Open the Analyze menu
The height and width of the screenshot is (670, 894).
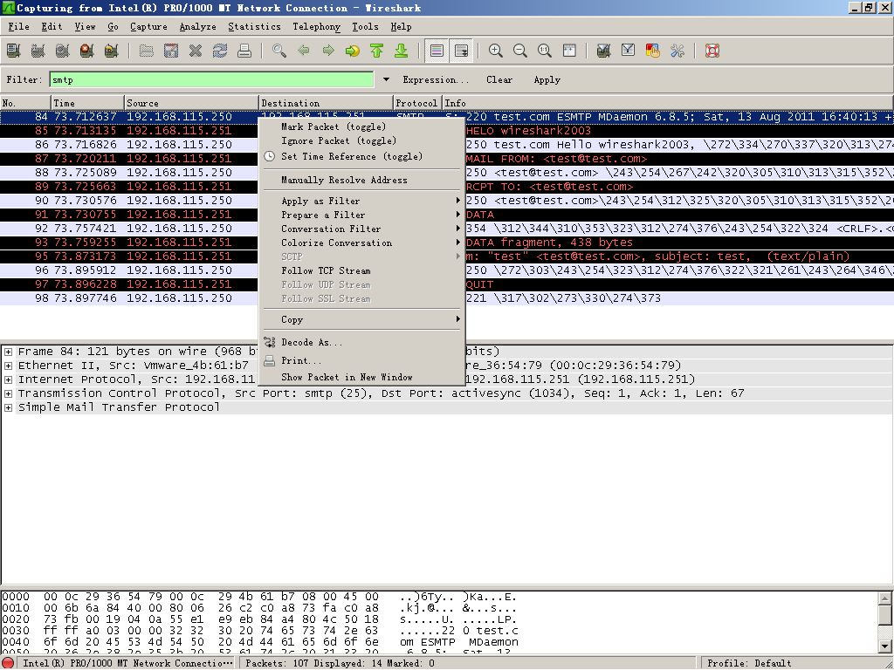[x=198, y=26]
